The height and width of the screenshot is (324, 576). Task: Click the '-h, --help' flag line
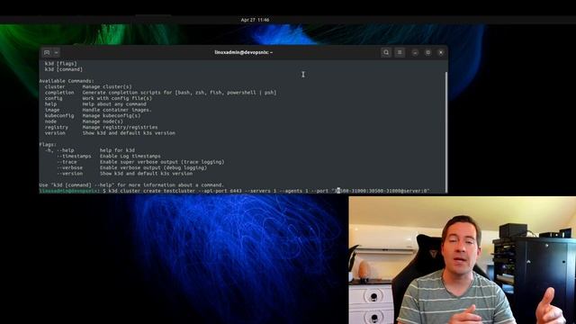coord(90,150)
